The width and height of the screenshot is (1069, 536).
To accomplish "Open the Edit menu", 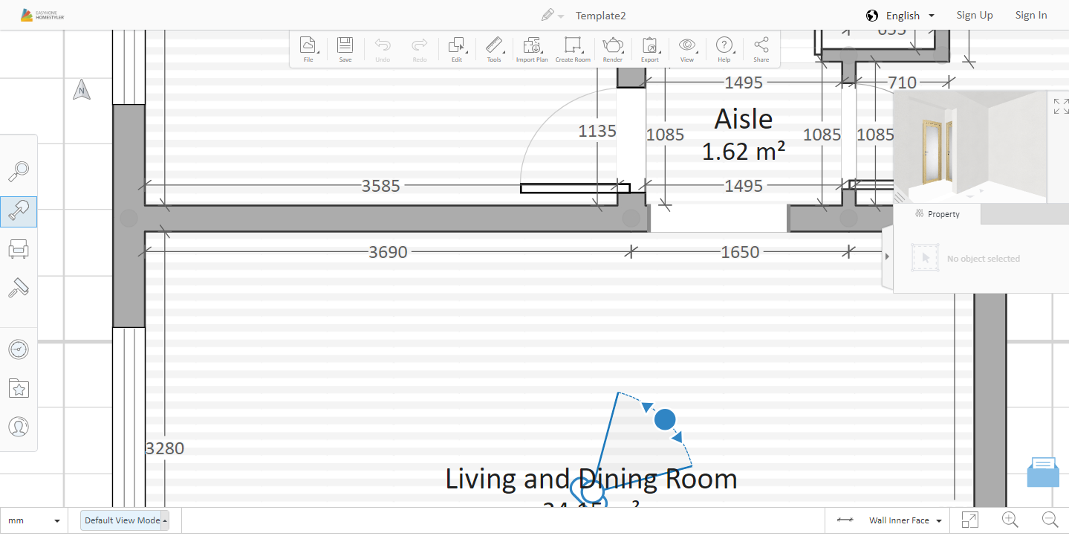I will coord(457,49).
